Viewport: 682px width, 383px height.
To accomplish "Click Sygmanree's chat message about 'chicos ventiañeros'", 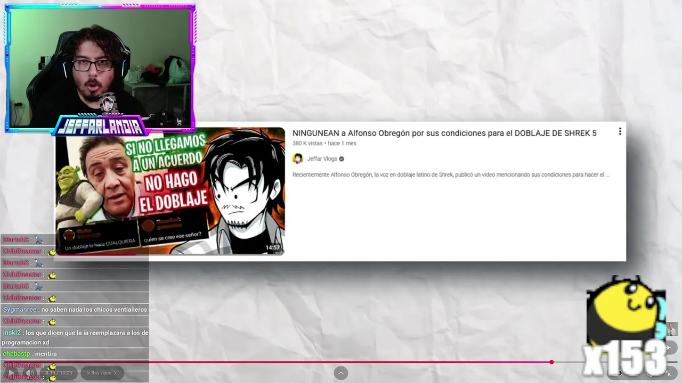I will tap(75, 310).
